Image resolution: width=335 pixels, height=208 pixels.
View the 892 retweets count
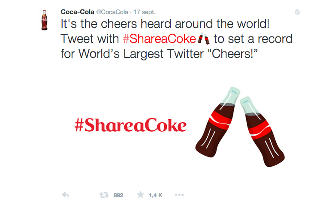pyautogui.click(x=118, y=195)
